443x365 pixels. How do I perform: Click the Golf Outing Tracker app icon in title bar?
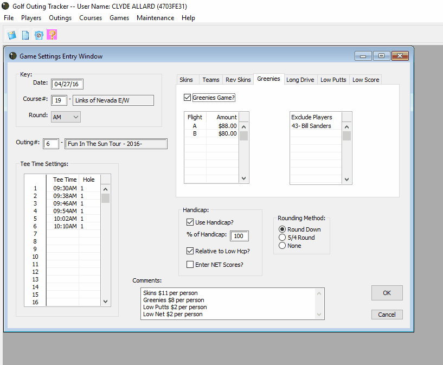point(5,5)
